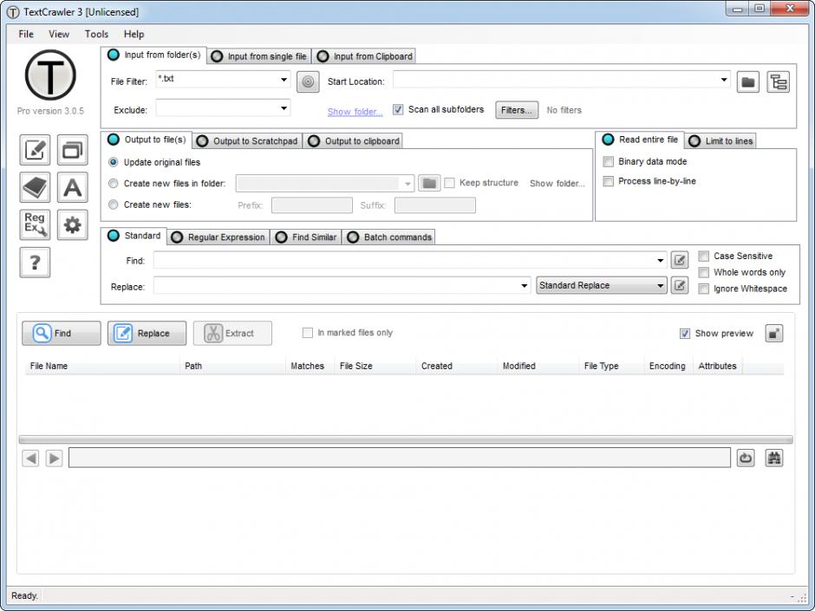The height and width of the screenshot is (611, 815).
Task: Open the View menu
Action: (x=59, y=35)
